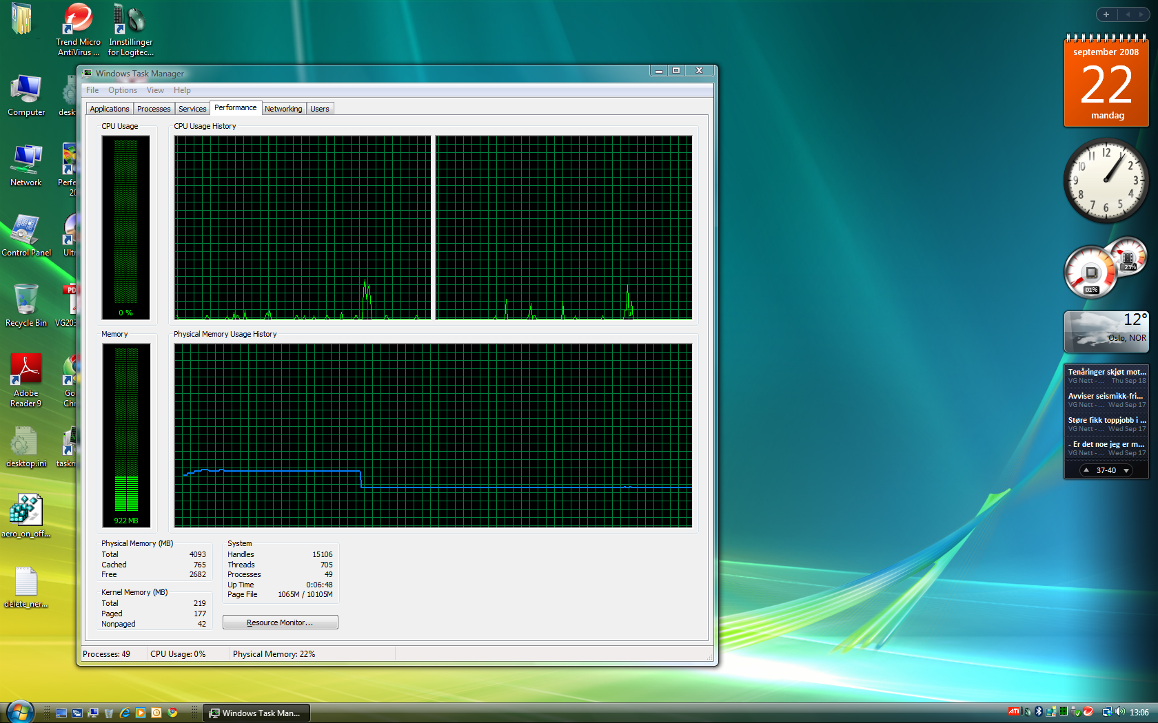This screenshot has height=723, width=1158.
Task: Open the Users tab
Action: click(x=320, y=109)
